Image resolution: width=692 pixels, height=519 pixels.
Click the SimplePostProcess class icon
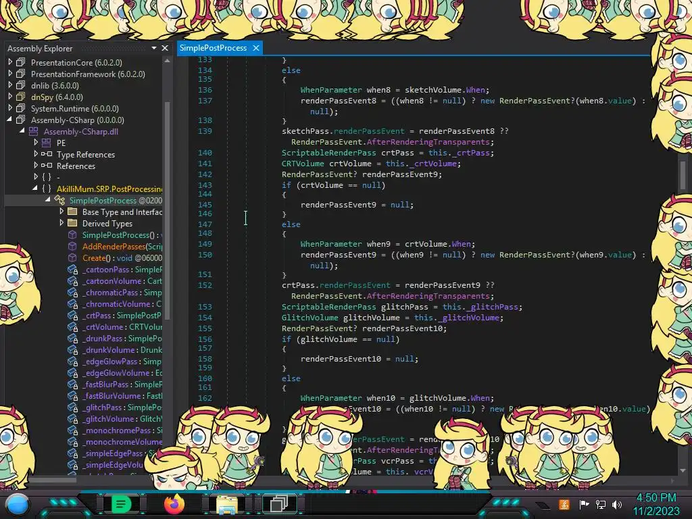point(59,200)
